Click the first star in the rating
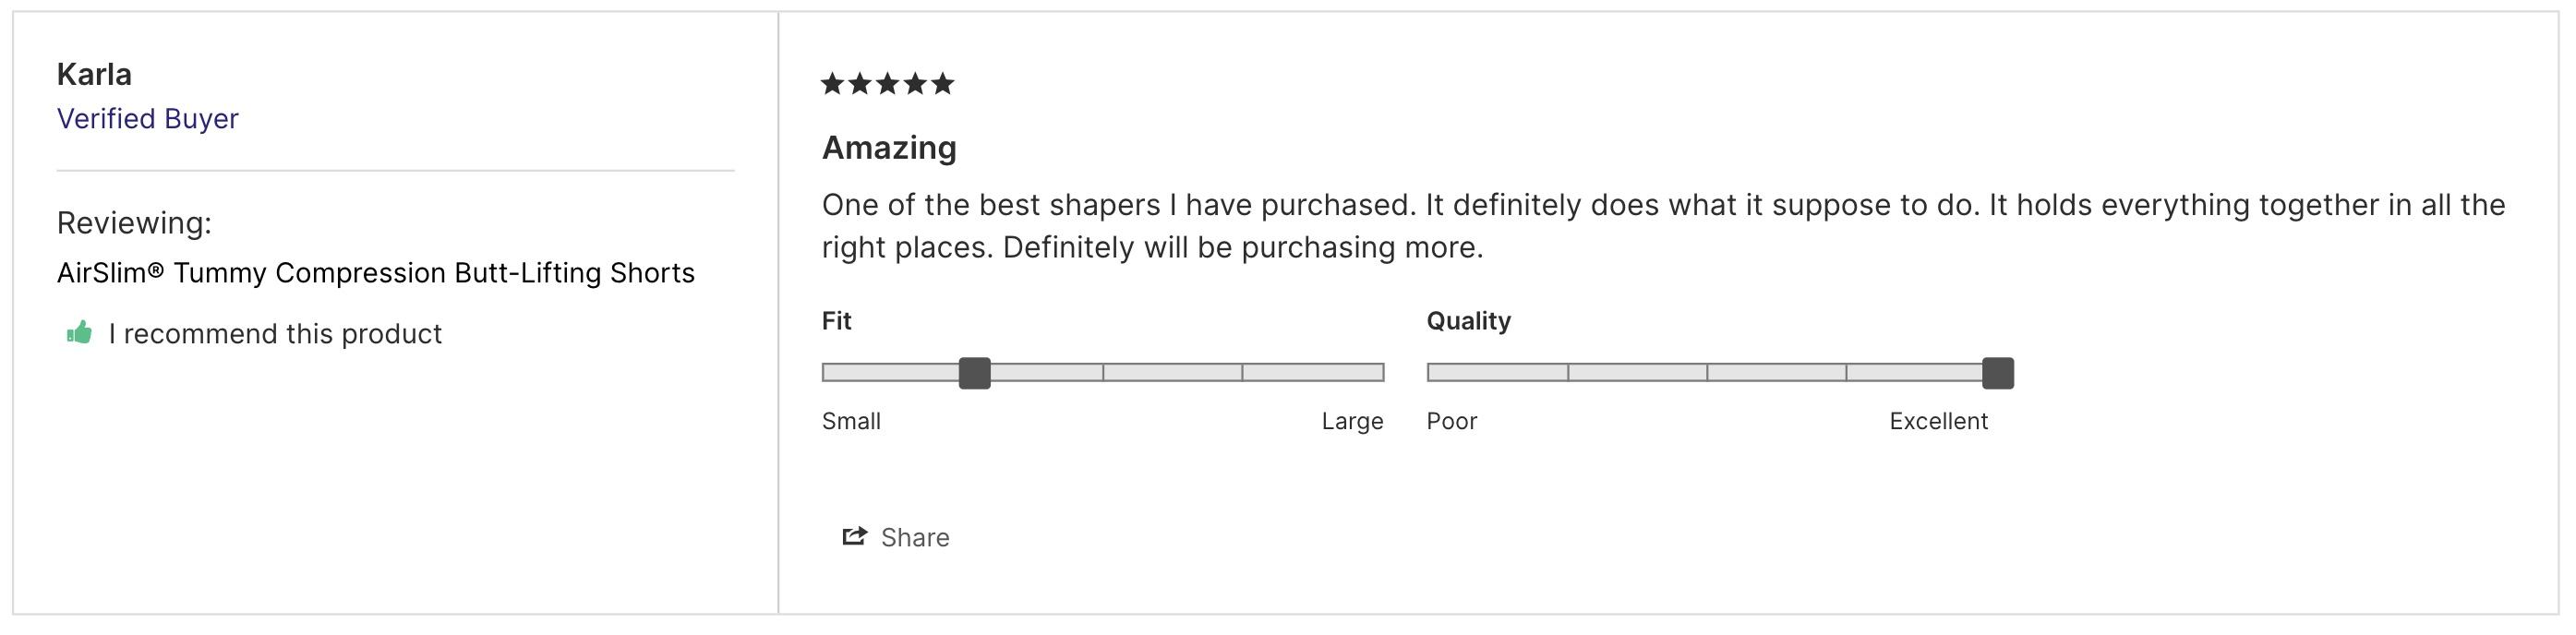Screen dimensions: 2576x635 (x=832, y=83)
